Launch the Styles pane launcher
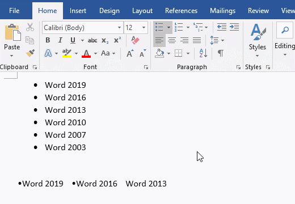This screenshot has height=204, width=295. point(268,67)
